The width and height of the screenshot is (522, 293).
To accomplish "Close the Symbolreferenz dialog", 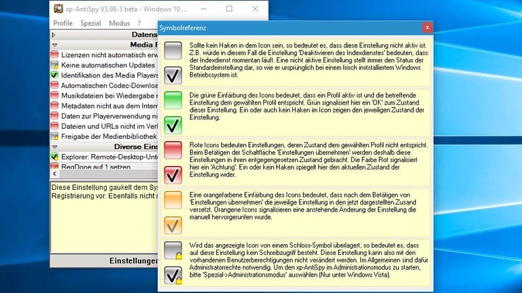I will pyautogui.click(x=428, y=28).
